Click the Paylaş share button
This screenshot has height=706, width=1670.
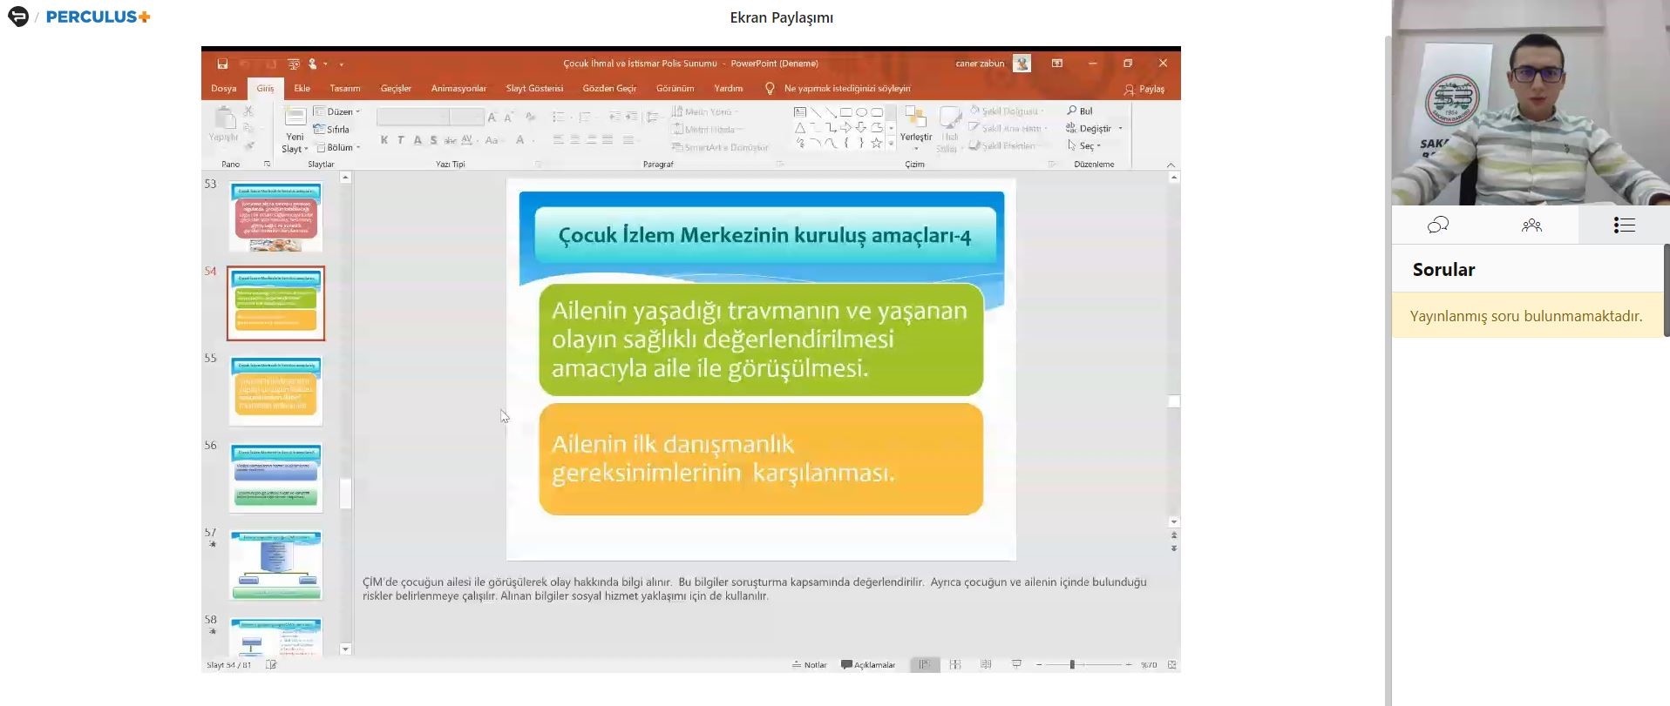point(1144,89)
